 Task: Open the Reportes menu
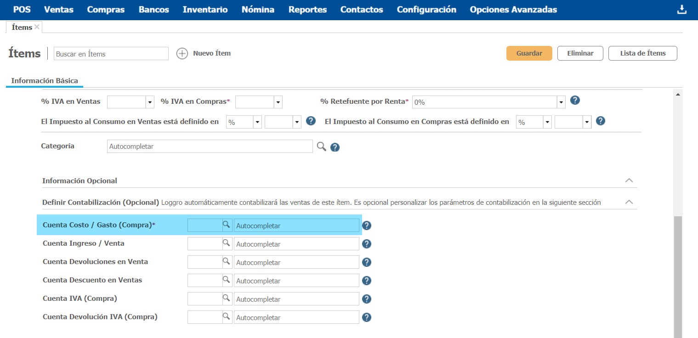pos(307,10)
